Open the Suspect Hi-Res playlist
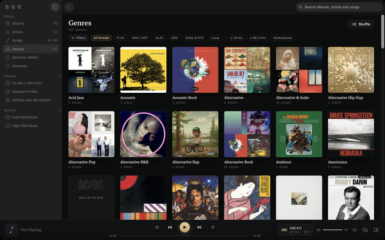This screenshot has height=240, width=385. pos(31,92)
